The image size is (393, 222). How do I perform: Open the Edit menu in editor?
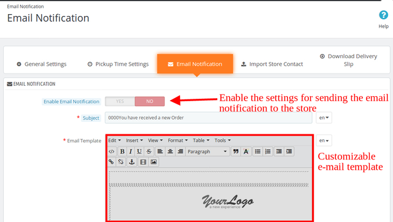click(115, 140)
